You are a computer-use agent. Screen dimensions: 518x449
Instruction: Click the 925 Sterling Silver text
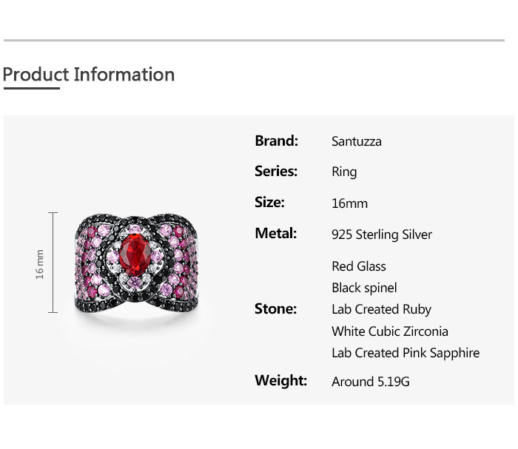[382, 234]
